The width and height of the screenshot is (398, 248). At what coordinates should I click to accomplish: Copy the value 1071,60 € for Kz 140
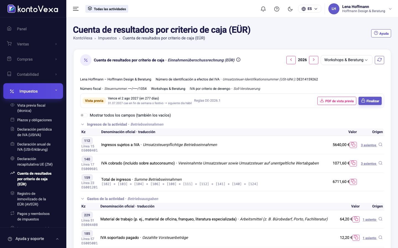click(x=353, y=163)
